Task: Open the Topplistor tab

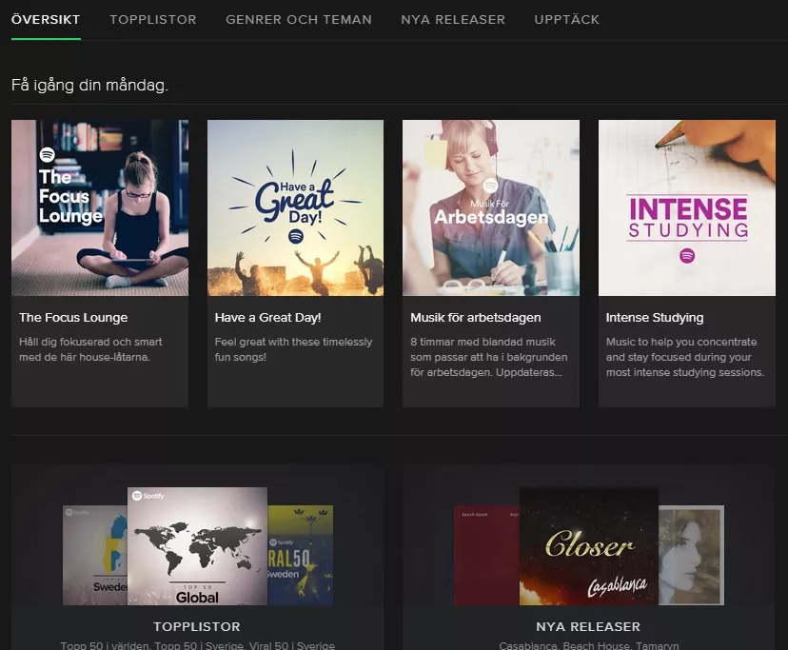Action: click(x=153, y=20)
